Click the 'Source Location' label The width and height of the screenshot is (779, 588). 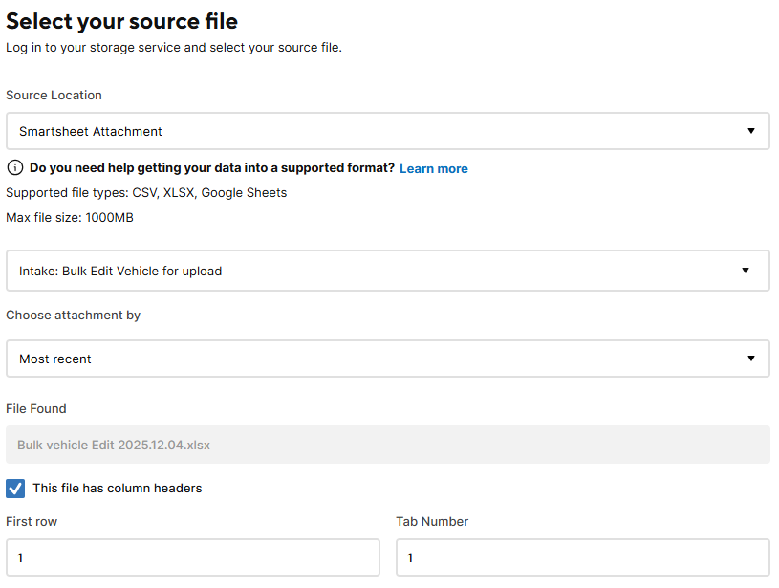point(54,96)
